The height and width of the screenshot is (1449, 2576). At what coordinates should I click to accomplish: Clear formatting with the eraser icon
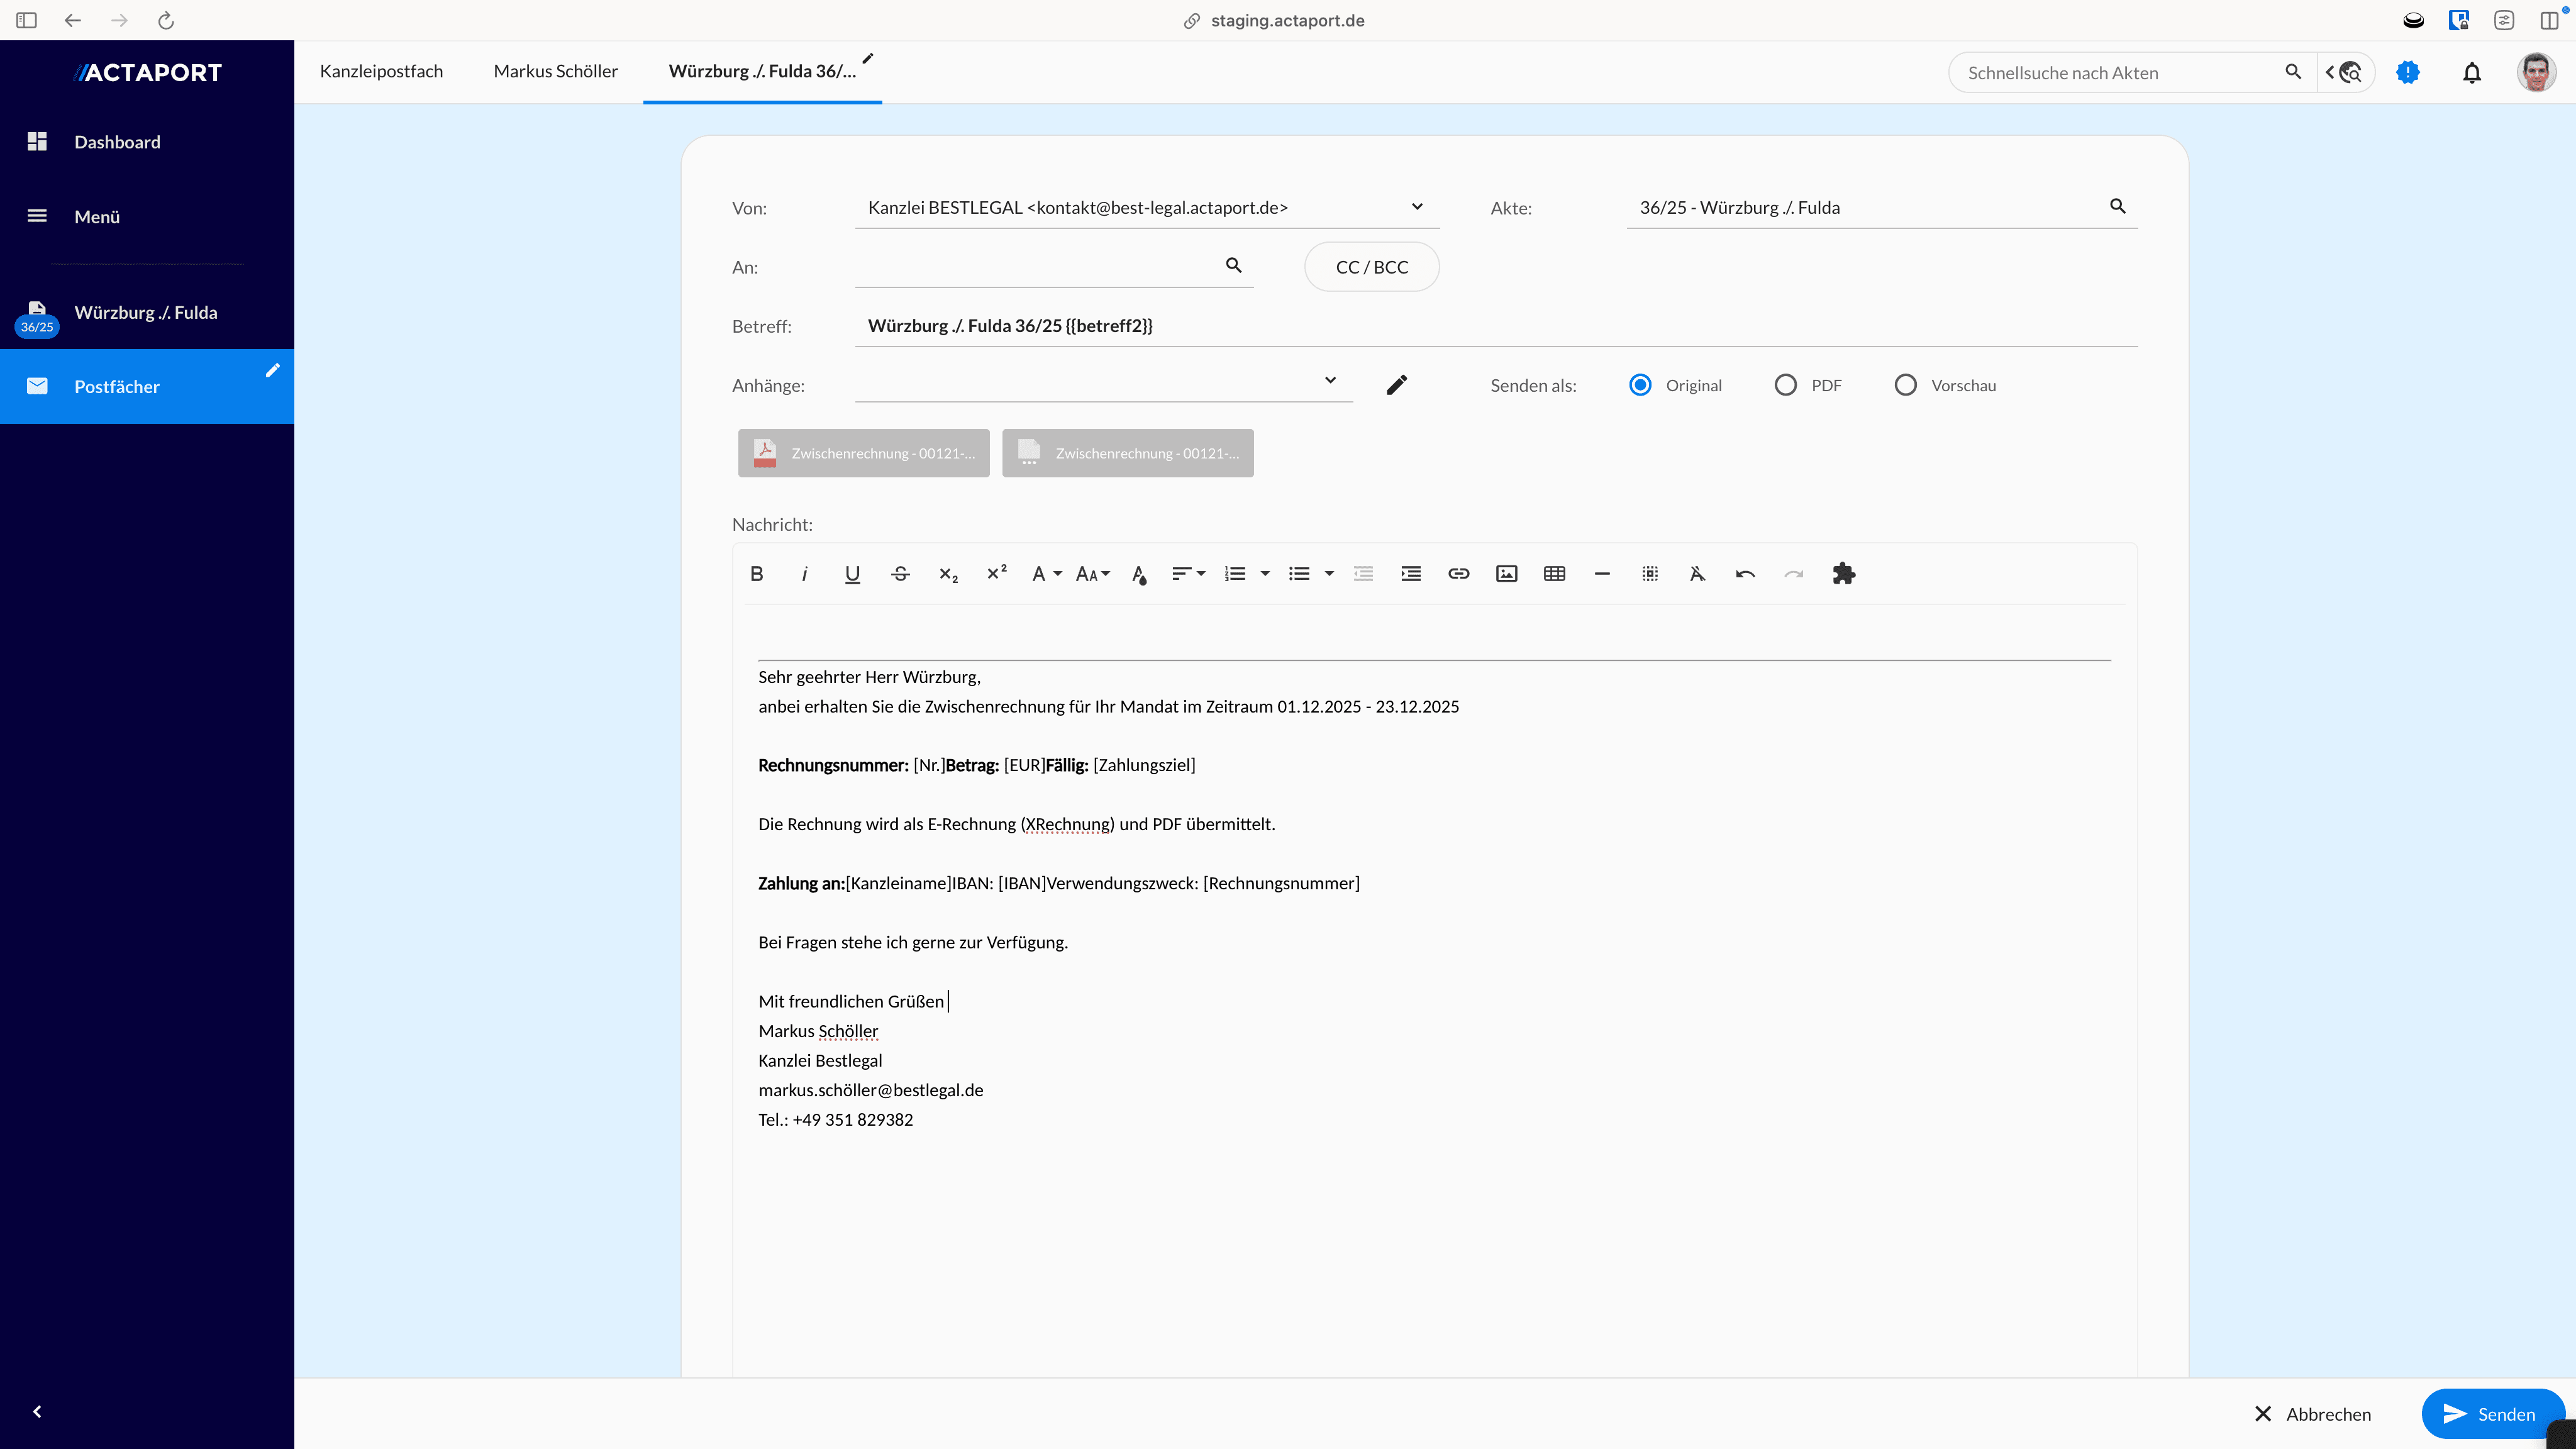(1697, 573)
